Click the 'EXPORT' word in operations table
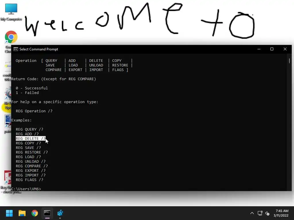This screenshot has width=294, height=220. 76,70
